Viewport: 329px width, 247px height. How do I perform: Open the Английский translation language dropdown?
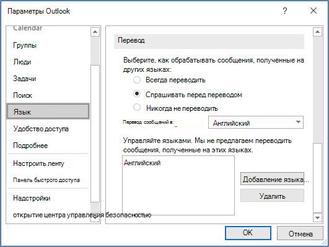pyautogui.click(x=256, y=123)
